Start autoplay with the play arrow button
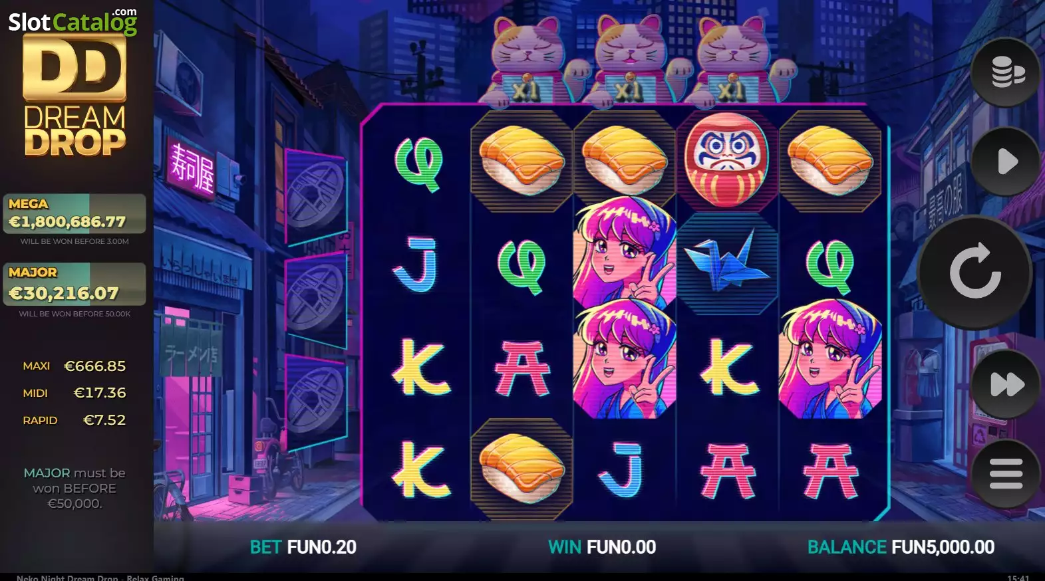The height and width of the screenshot is (581, 1045). [x=1006, y=161]
